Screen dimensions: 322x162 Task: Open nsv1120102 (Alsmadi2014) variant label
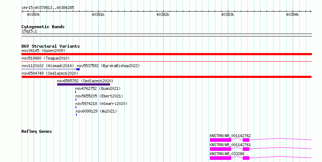coord(48,66)
